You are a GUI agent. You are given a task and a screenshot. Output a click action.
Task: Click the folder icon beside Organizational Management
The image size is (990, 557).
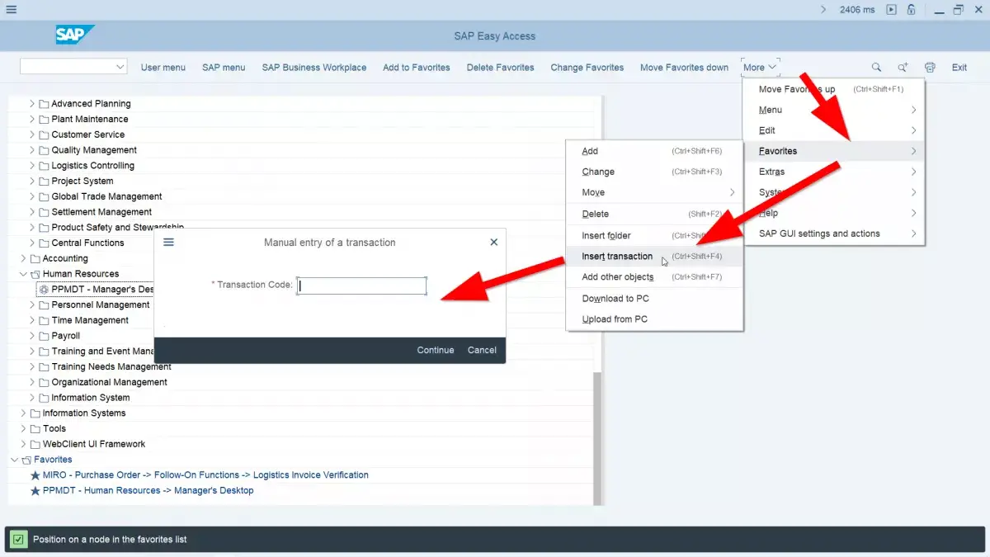pyautogui.click(x=44, y=382)
